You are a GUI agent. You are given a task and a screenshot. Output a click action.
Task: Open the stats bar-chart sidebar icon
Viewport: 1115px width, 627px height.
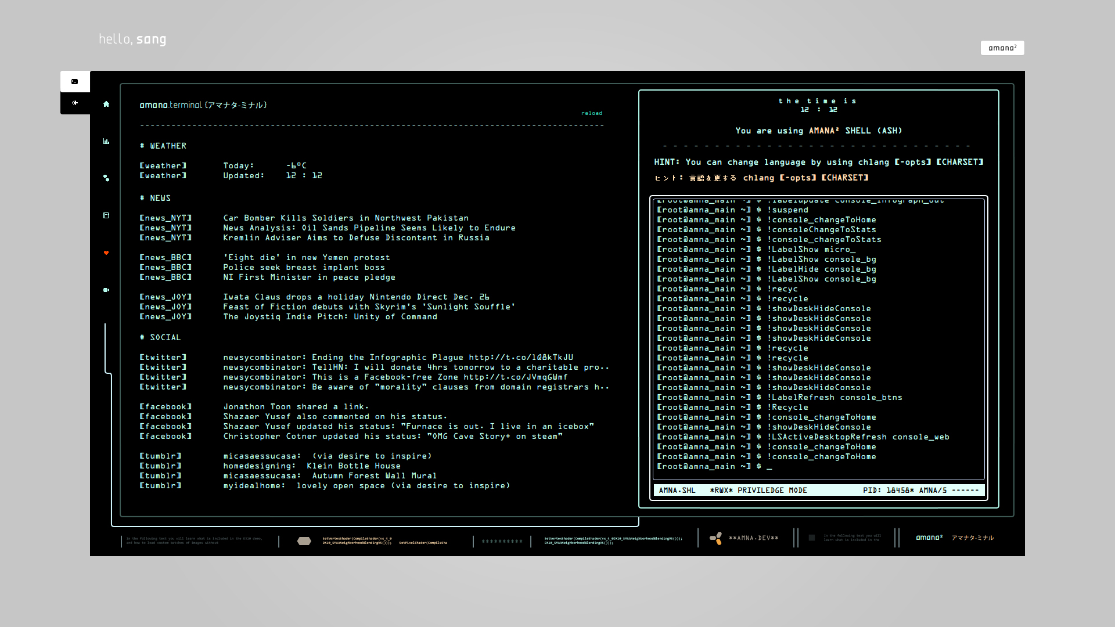click(106, 141)
